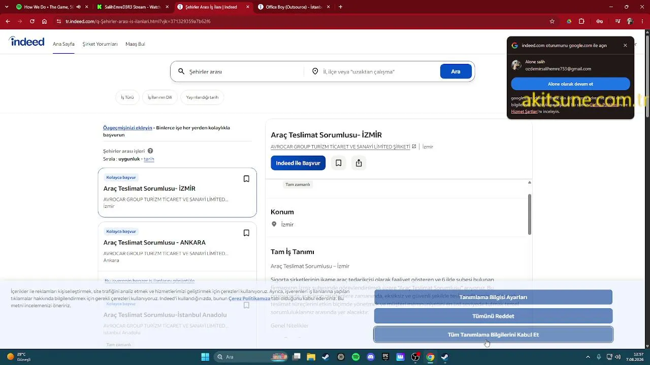This screenshot has height=365, width=650.
Task: Bookmark the ANKARA job listing card
Action: coord(246,233)
